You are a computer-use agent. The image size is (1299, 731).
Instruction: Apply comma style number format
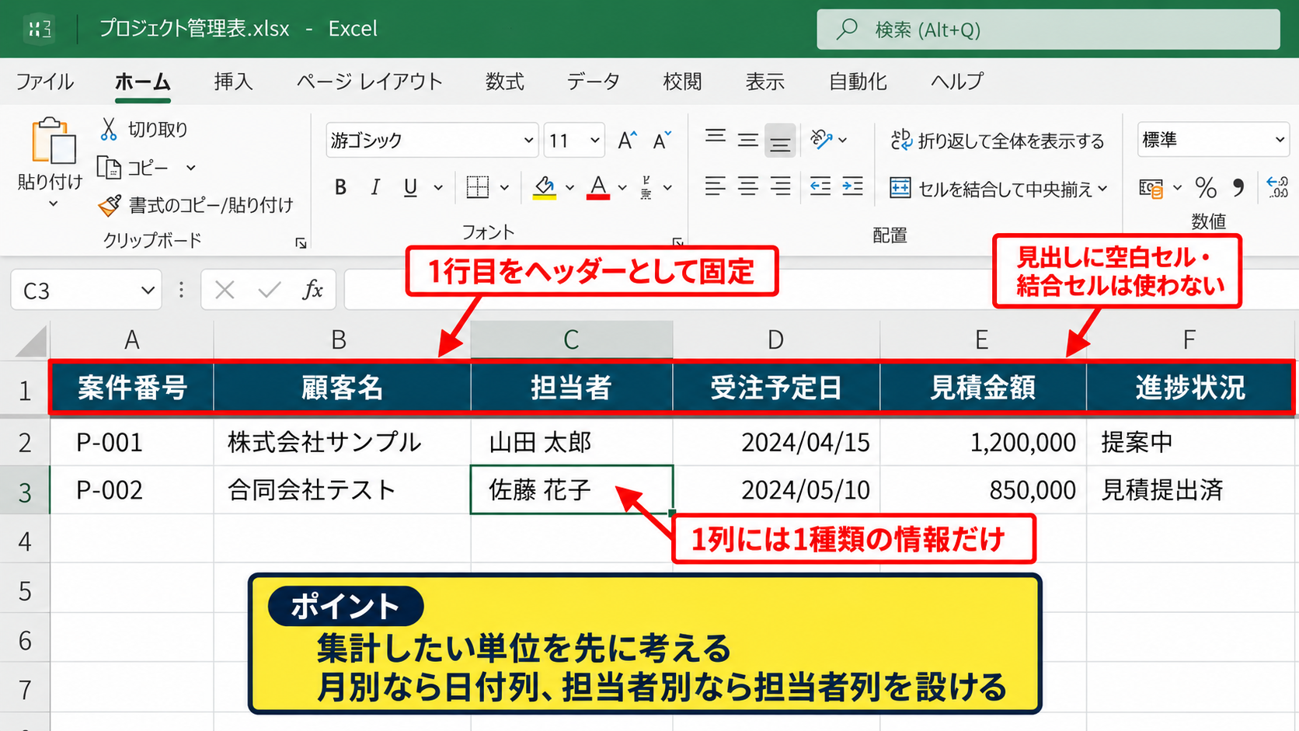pyautogui.click(x=1238, y=187)
